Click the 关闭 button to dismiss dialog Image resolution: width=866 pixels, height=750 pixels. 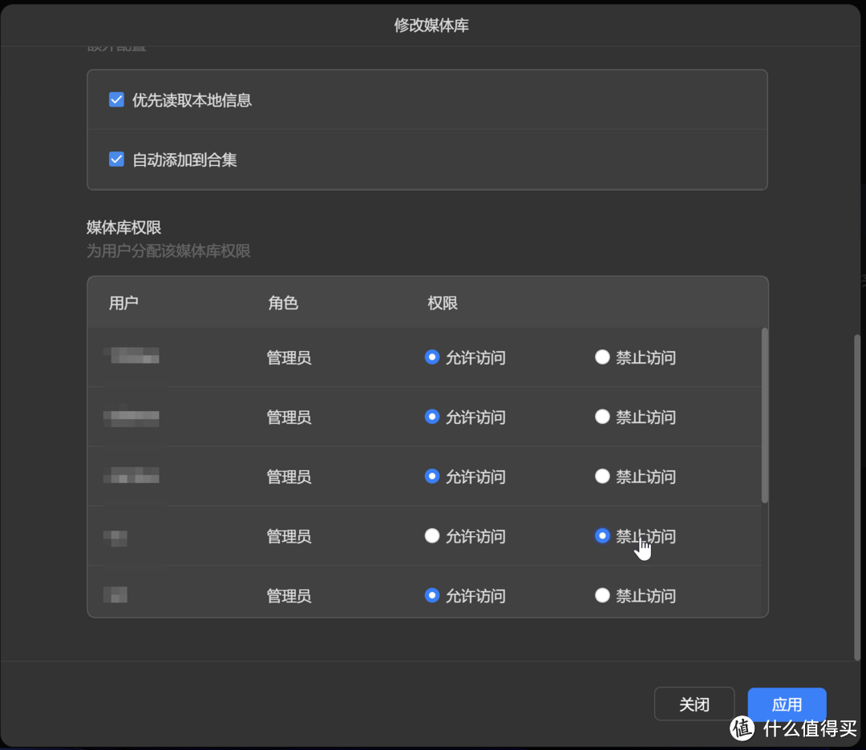tap(694, 704)
